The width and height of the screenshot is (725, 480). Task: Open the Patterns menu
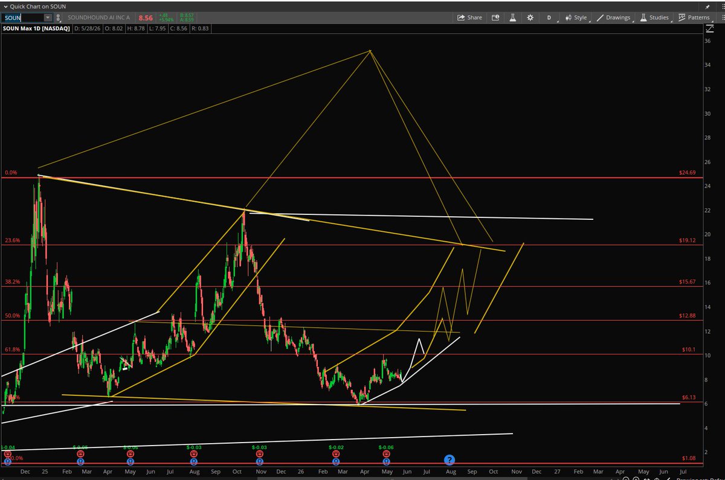(694, 18)
